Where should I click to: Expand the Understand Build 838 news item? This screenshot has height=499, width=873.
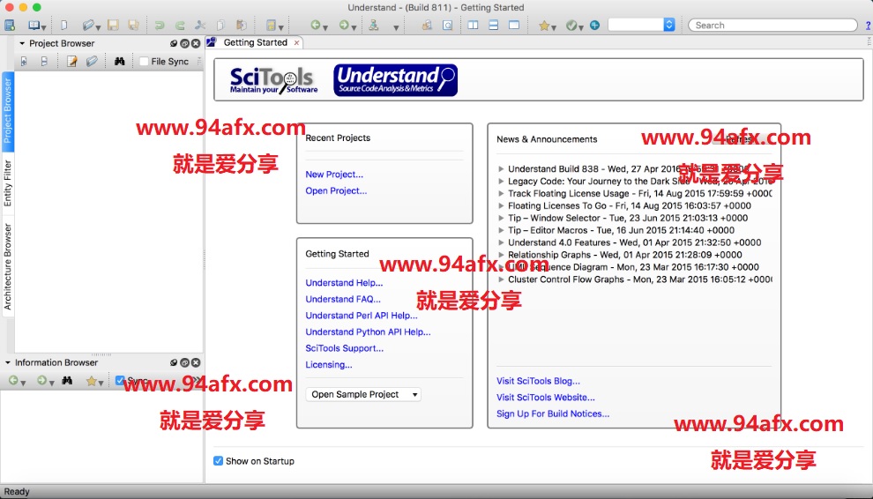[501, 168]
